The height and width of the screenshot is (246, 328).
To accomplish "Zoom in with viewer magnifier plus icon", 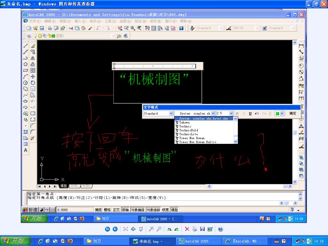I will point(151,229).
